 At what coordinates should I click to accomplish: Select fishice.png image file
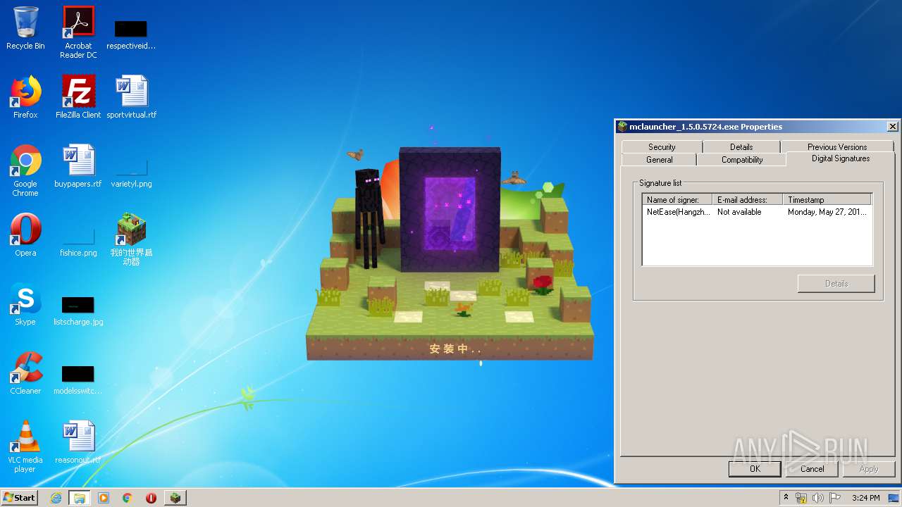(x=78, y=244)
